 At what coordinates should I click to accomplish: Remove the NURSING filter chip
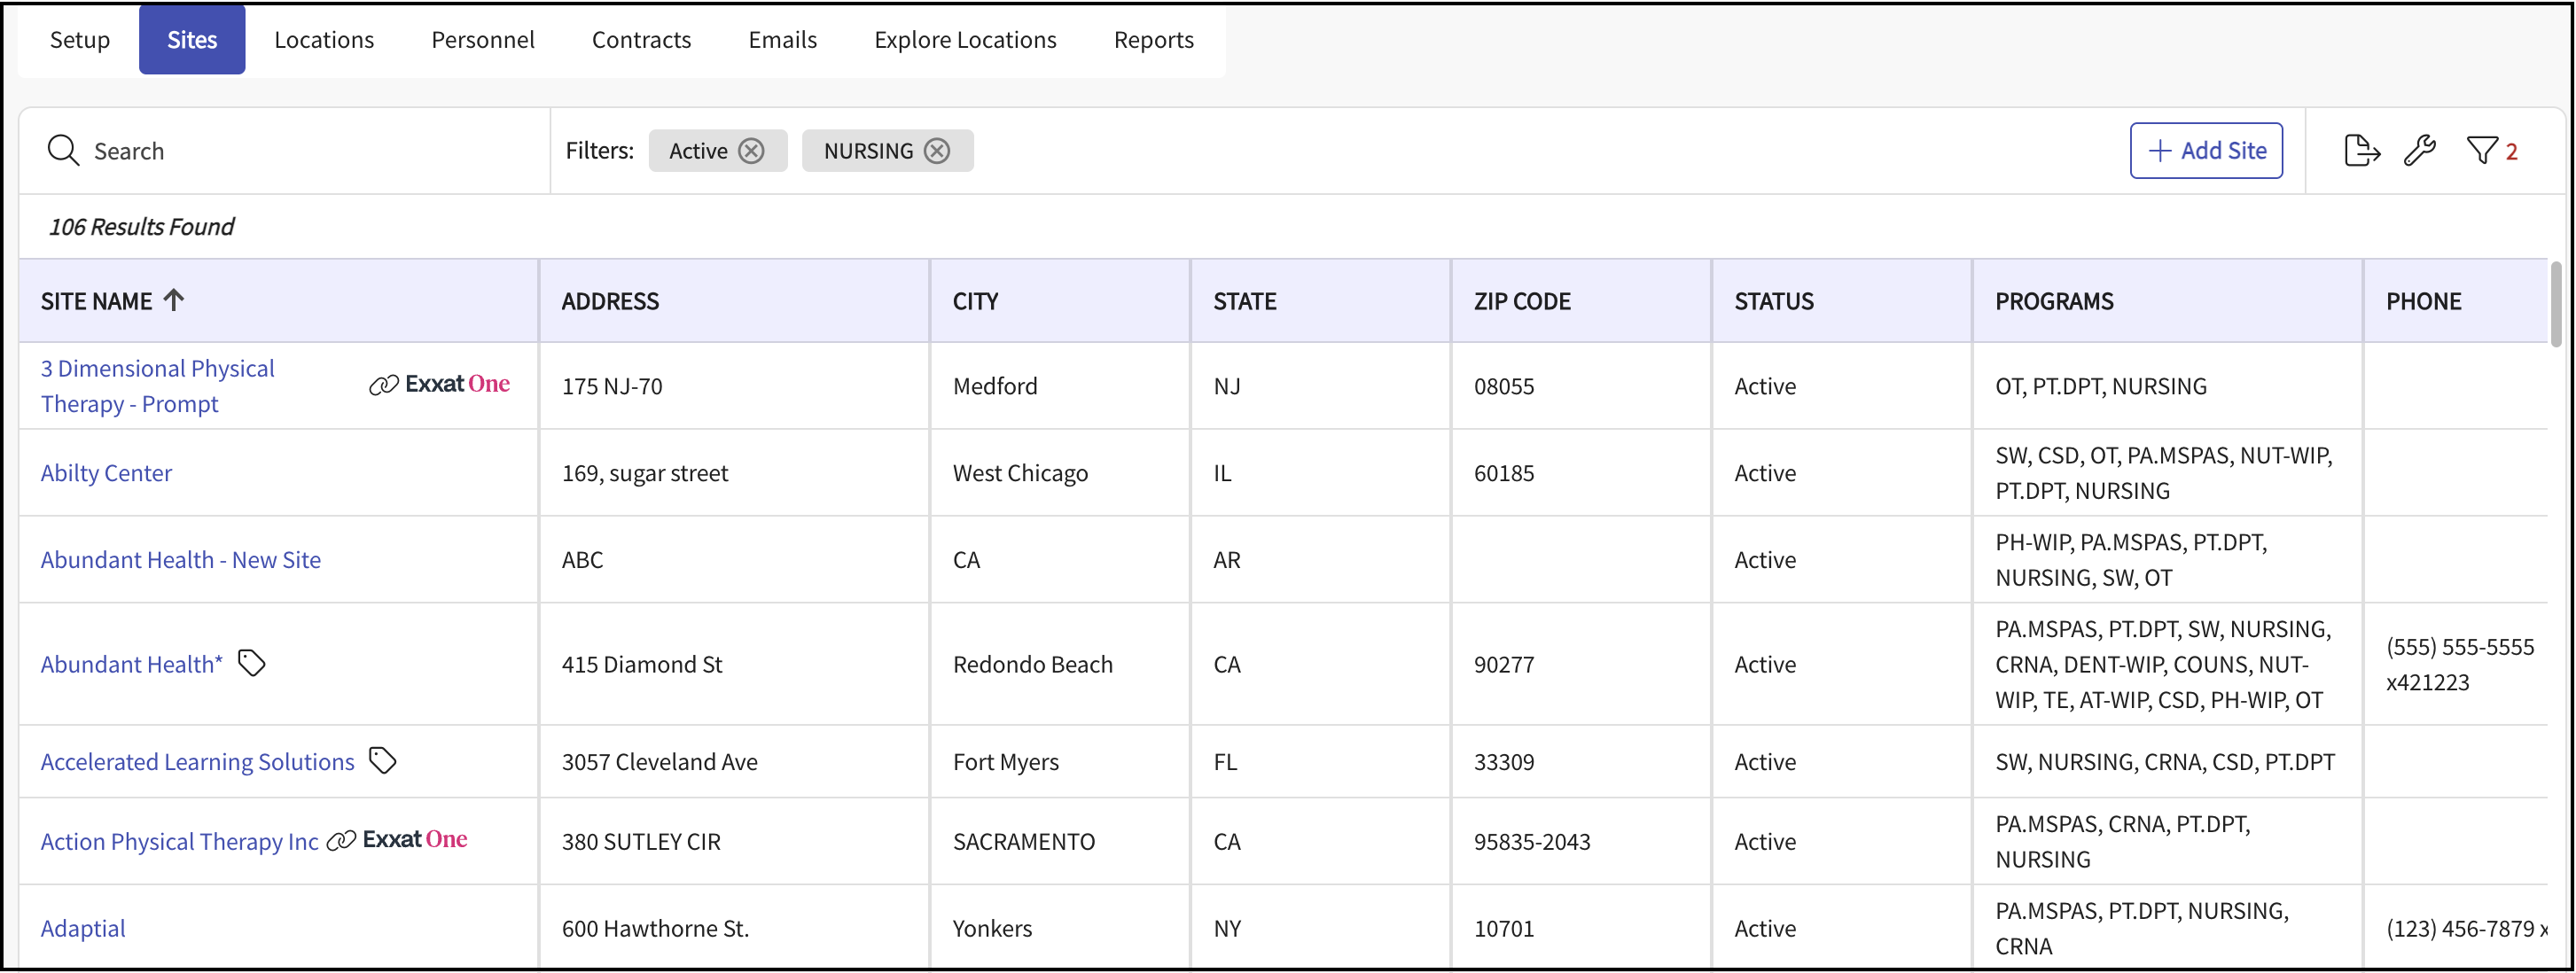click(x=937, y=151)
